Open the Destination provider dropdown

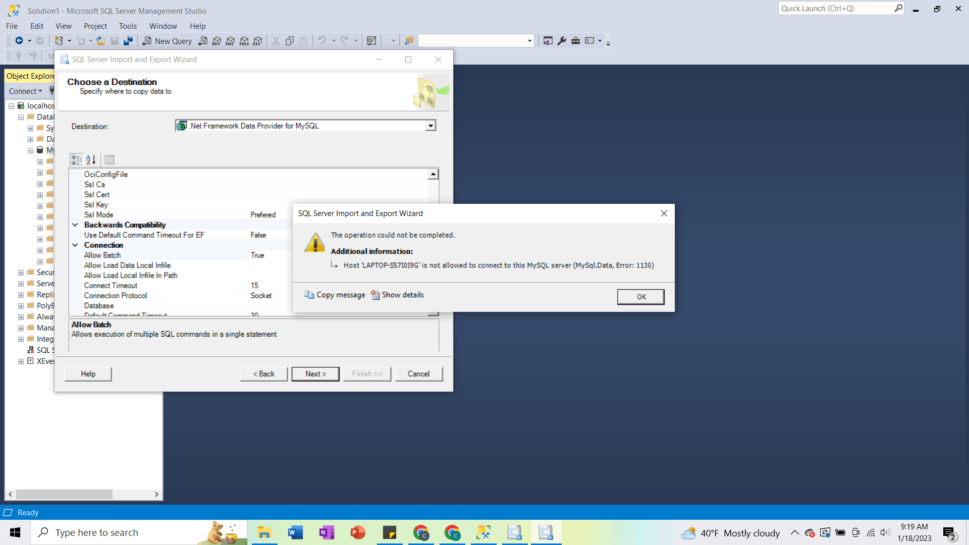tap(430, 126)
